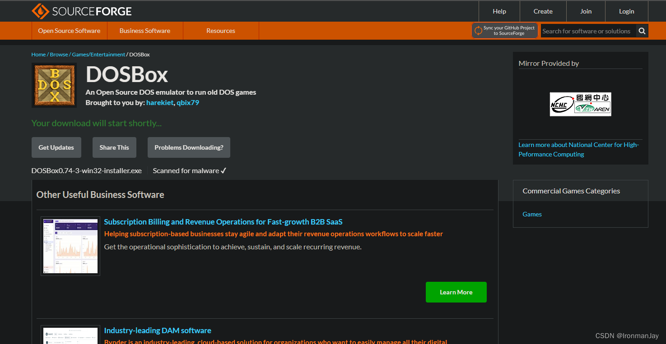Click the Other Useful Business Software heading
666x344 pixels.
100,195
